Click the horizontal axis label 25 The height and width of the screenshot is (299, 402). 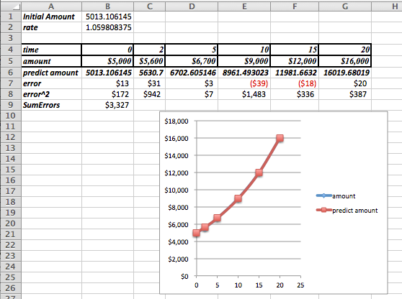pos(300,285)
